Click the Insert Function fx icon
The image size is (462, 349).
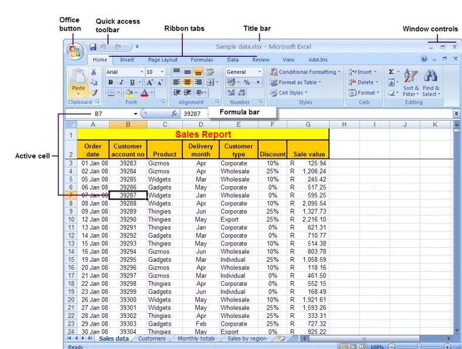(x=174, y=114)
